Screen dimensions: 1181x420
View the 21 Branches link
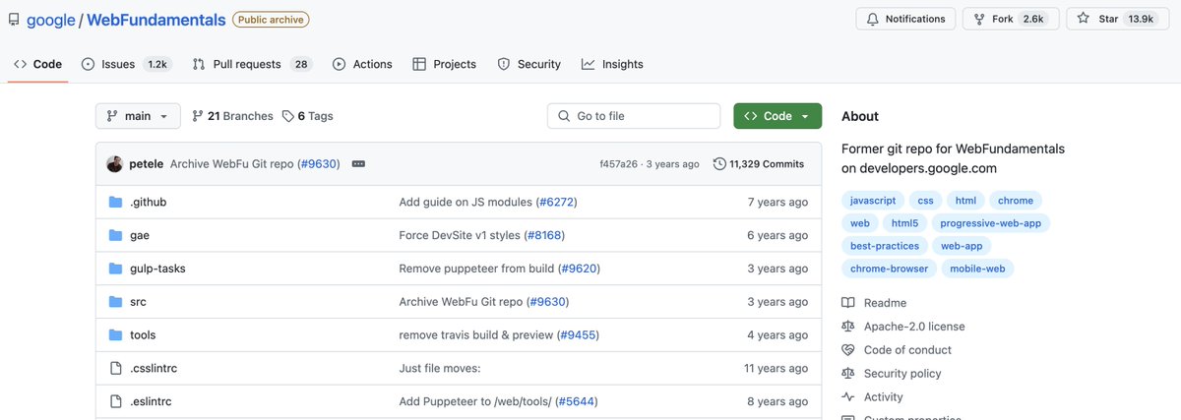pos(232,116)
